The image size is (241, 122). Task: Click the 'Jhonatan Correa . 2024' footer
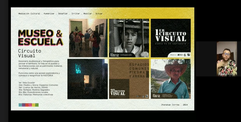174,105
